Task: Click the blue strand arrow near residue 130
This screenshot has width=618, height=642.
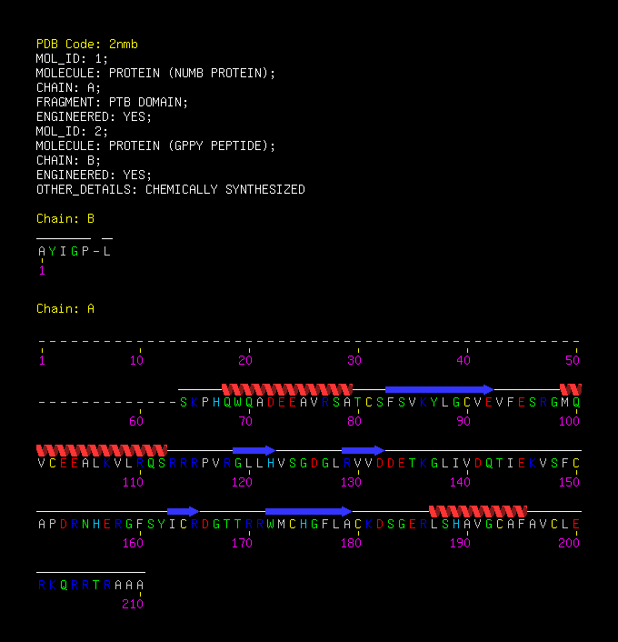Action: coord(364,450)
